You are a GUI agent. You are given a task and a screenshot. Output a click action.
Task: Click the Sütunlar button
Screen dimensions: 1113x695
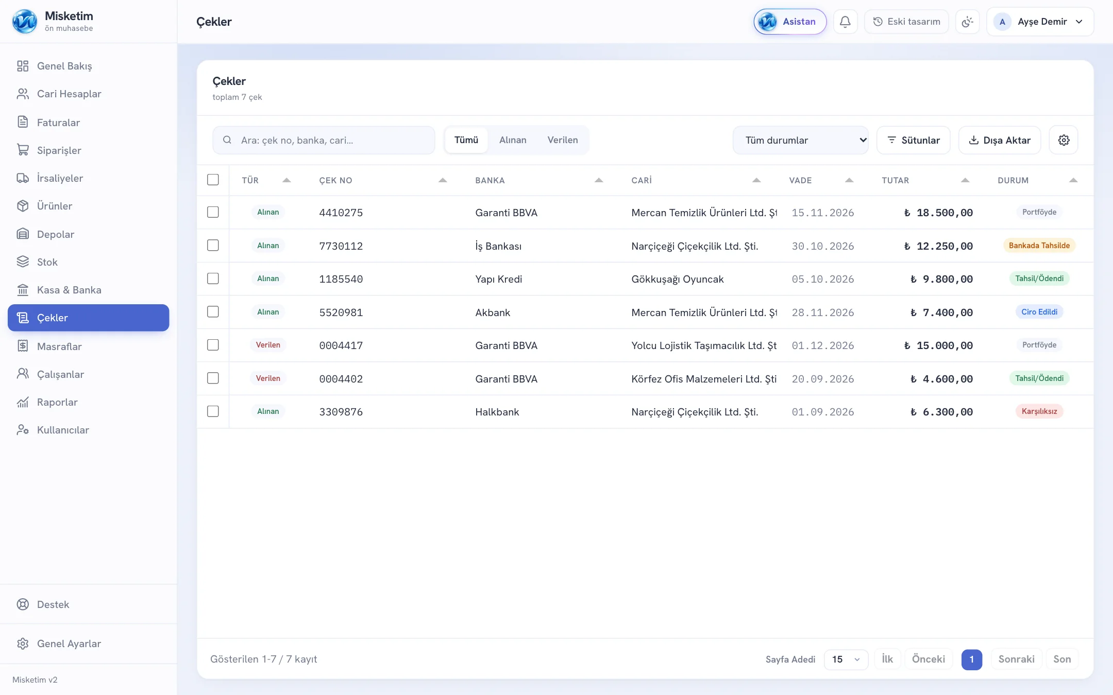[914, 140]
